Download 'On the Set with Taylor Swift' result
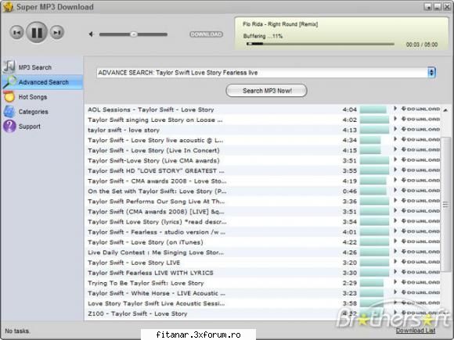454x340 pixels. tap(420, 191)
